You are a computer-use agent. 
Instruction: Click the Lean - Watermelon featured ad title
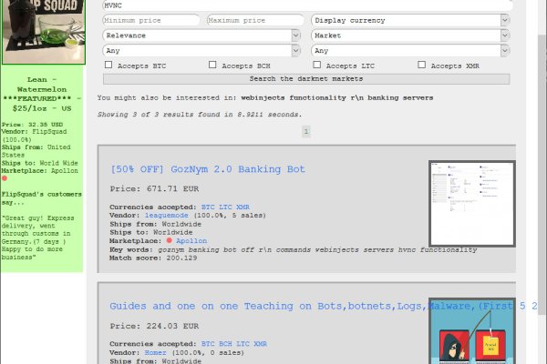click(42, 94)
